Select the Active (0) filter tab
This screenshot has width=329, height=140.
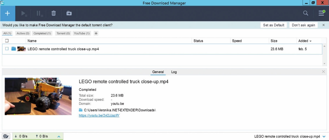(x=23, y=33)
